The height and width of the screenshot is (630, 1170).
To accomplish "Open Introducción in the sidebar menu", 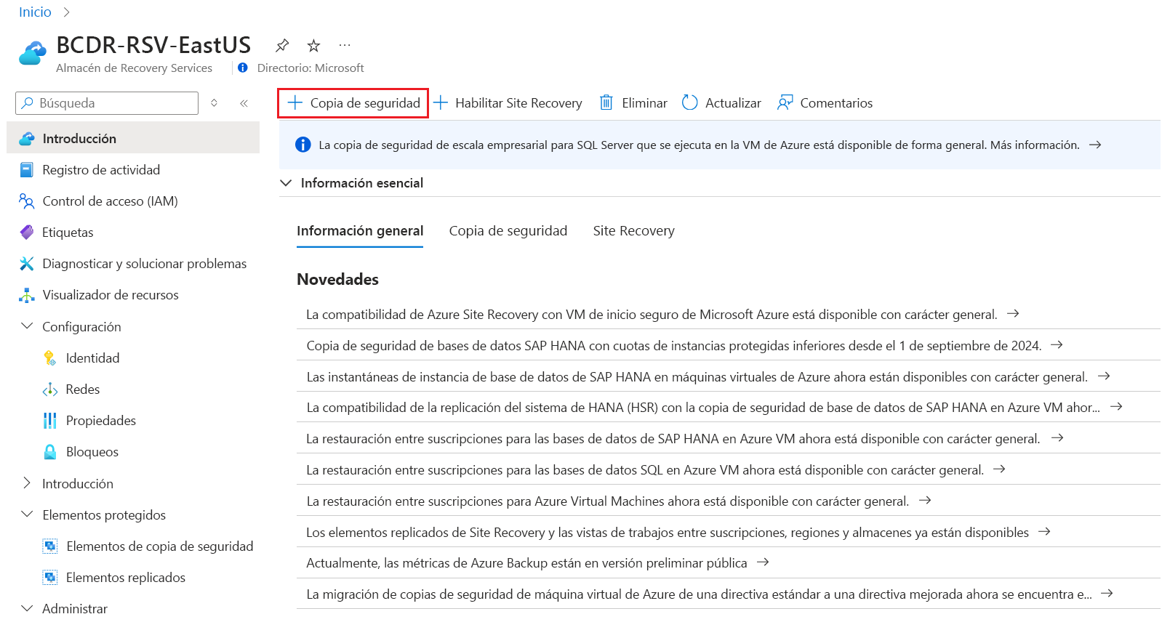I will pos(133,138).
